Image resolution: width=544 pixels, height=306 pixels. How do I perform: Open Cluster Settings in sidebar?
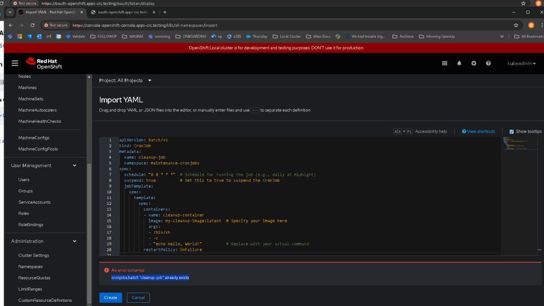pos(34,255)
